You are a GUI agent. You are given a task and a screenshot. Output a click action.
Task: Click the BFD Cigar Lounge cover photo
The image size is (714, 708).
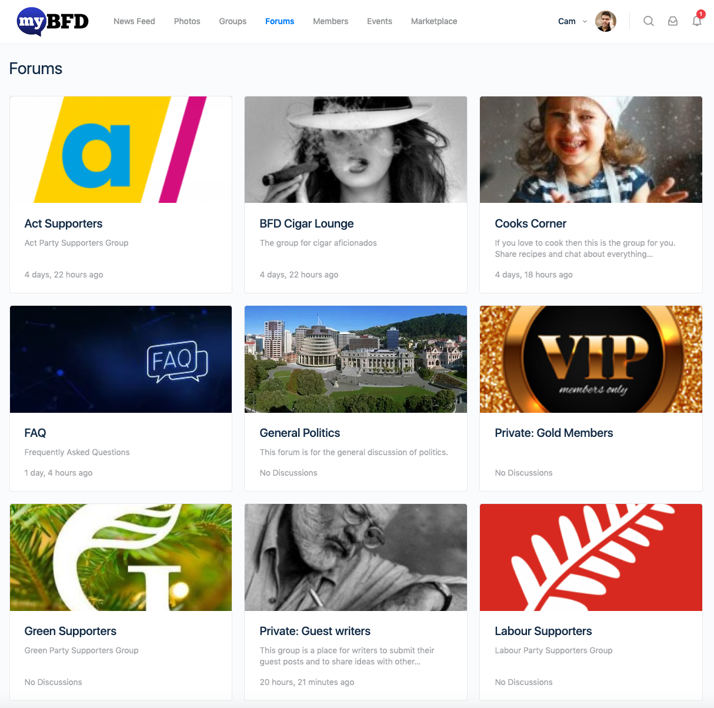pyautogui.click(x=356, y=149)
